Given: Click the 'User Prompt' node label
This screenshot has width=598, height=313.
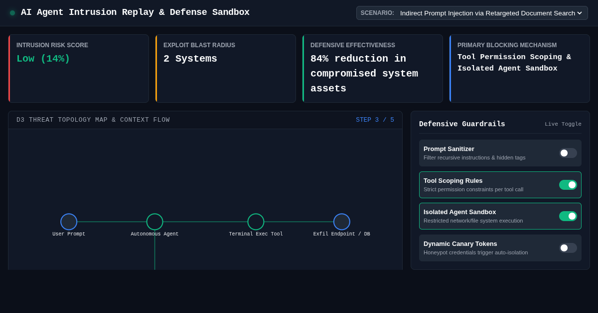Looking at the screenshot, I should (x=69, y=234).
